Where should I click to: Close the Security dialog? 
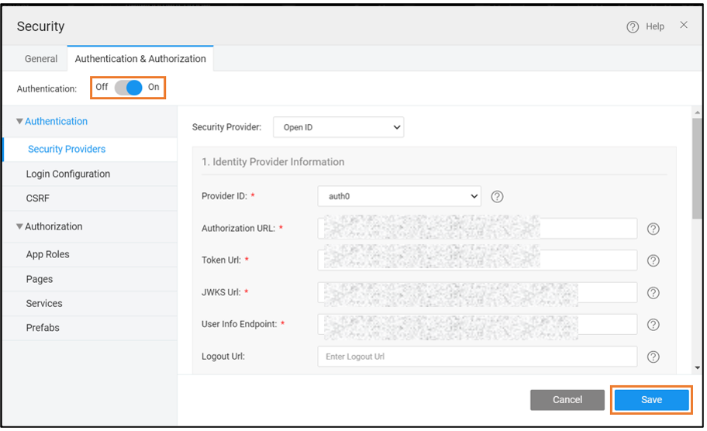(x=683, y=26)
